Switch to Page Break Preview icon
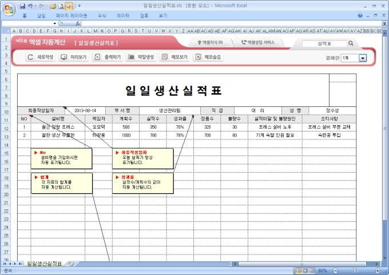389x275 pixels. tap(312, 270)
